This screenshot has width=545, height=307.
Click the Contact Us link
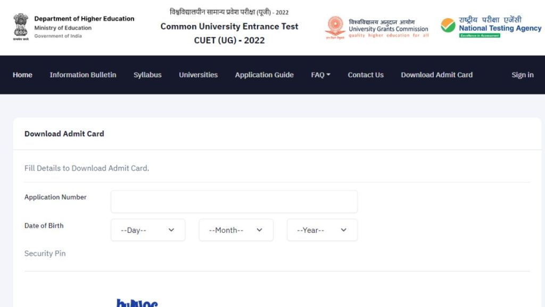(366, 75)
